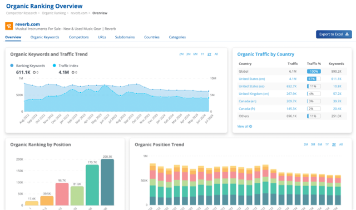Open United Kingdom (en) country link

pyautogui.click(x=254, y=94)
